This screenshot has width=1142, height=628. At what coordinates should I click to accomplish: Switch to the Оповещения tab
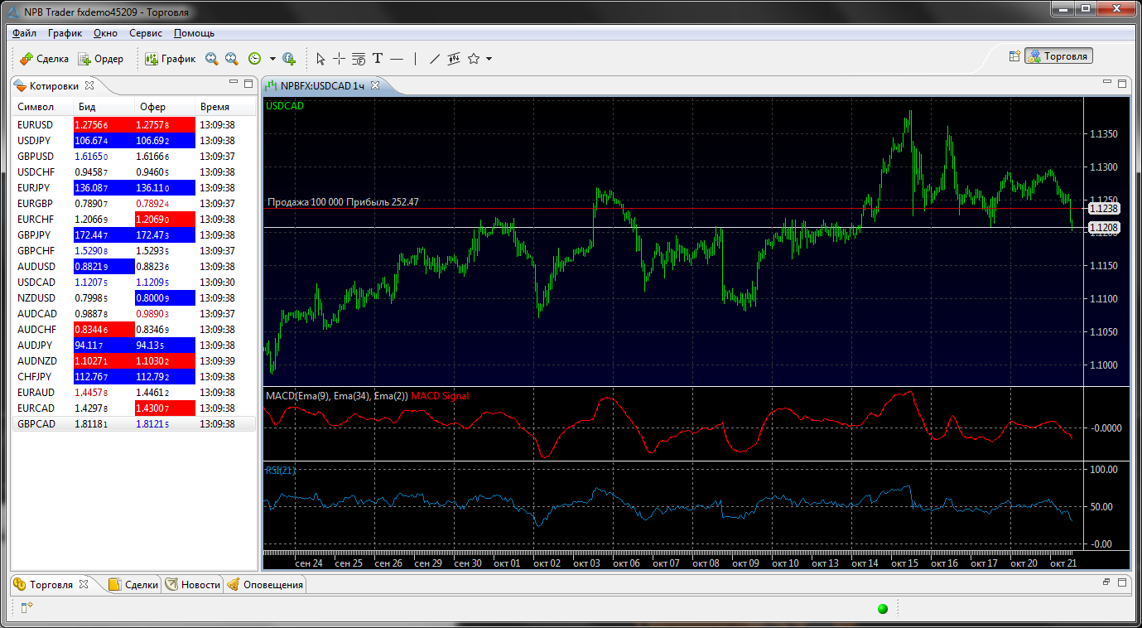265,584
